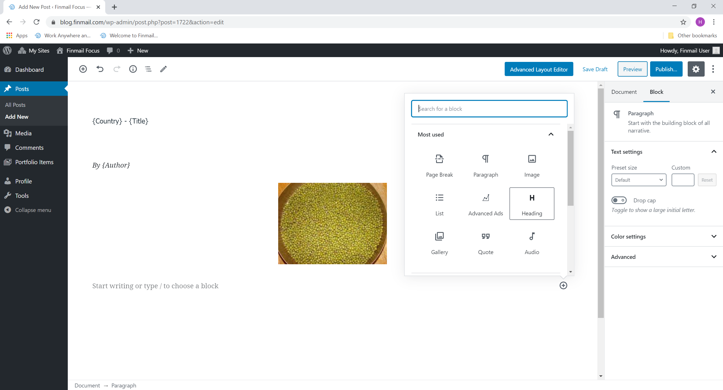Open block navigation list icon
Viewport: 723px width, 390px height.
[x=148, y=69]
